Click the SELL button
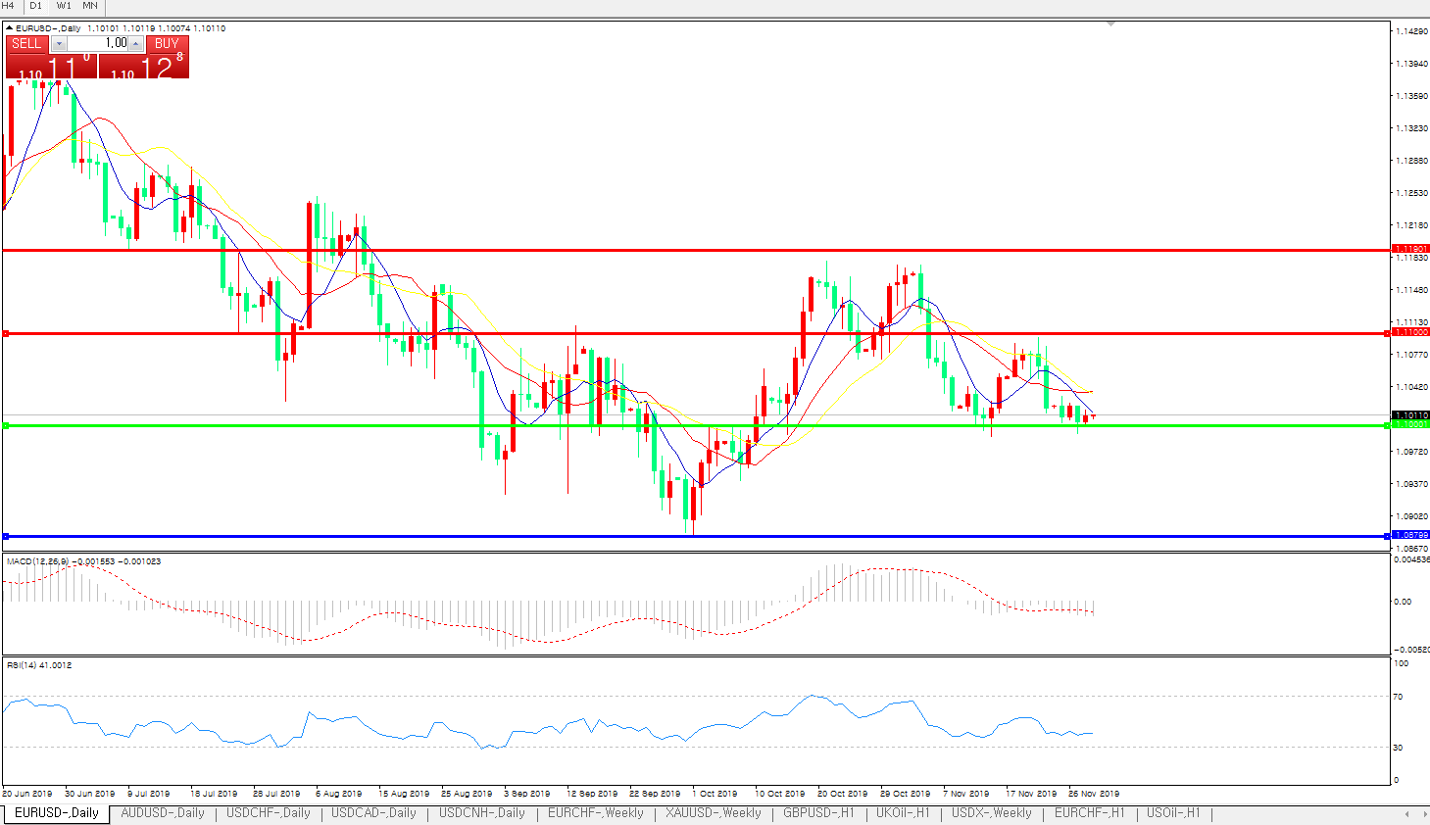1430x825 pixels. click(x=26, y=43)
